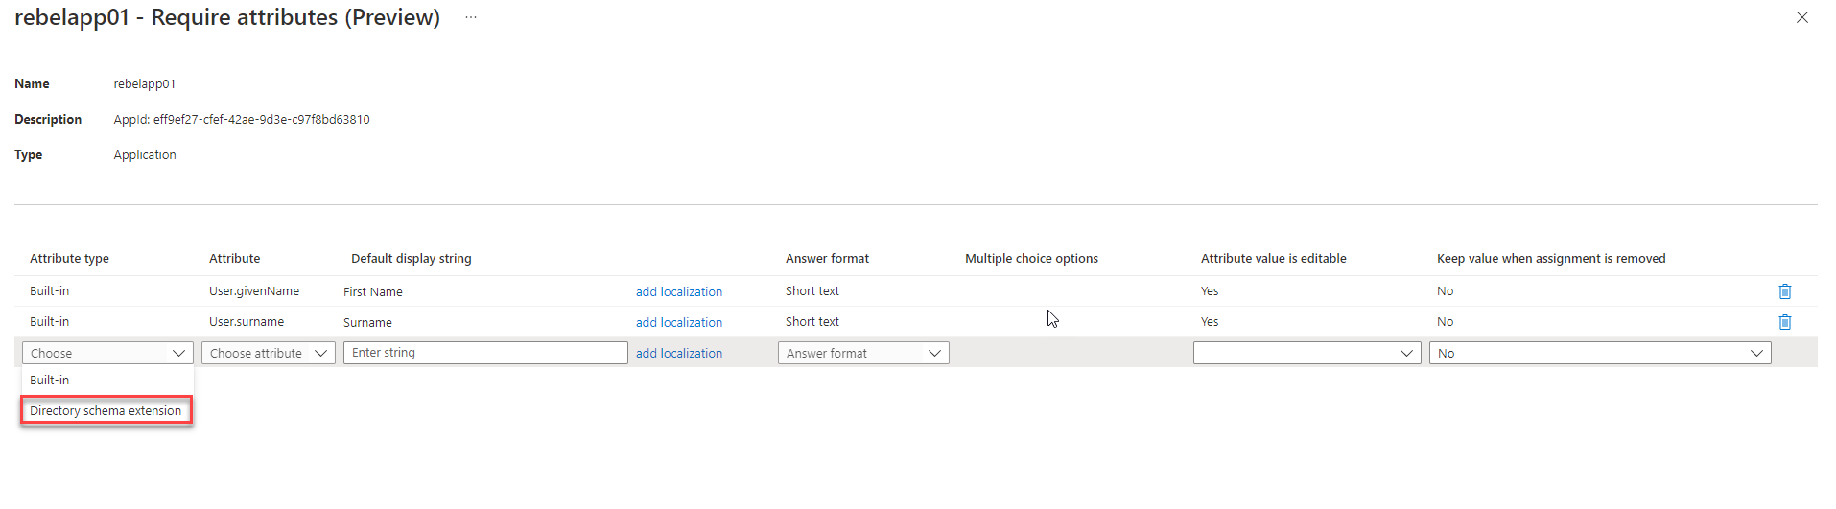
Task: Select Directory schema extension option
Action: pos(106,410)
